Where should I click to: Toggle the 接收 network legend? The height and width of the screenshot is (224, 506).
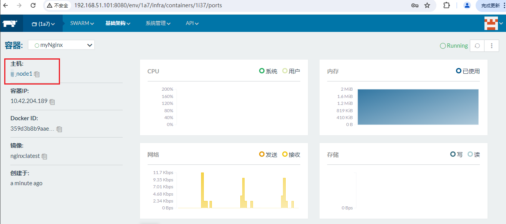pos(291,154)
